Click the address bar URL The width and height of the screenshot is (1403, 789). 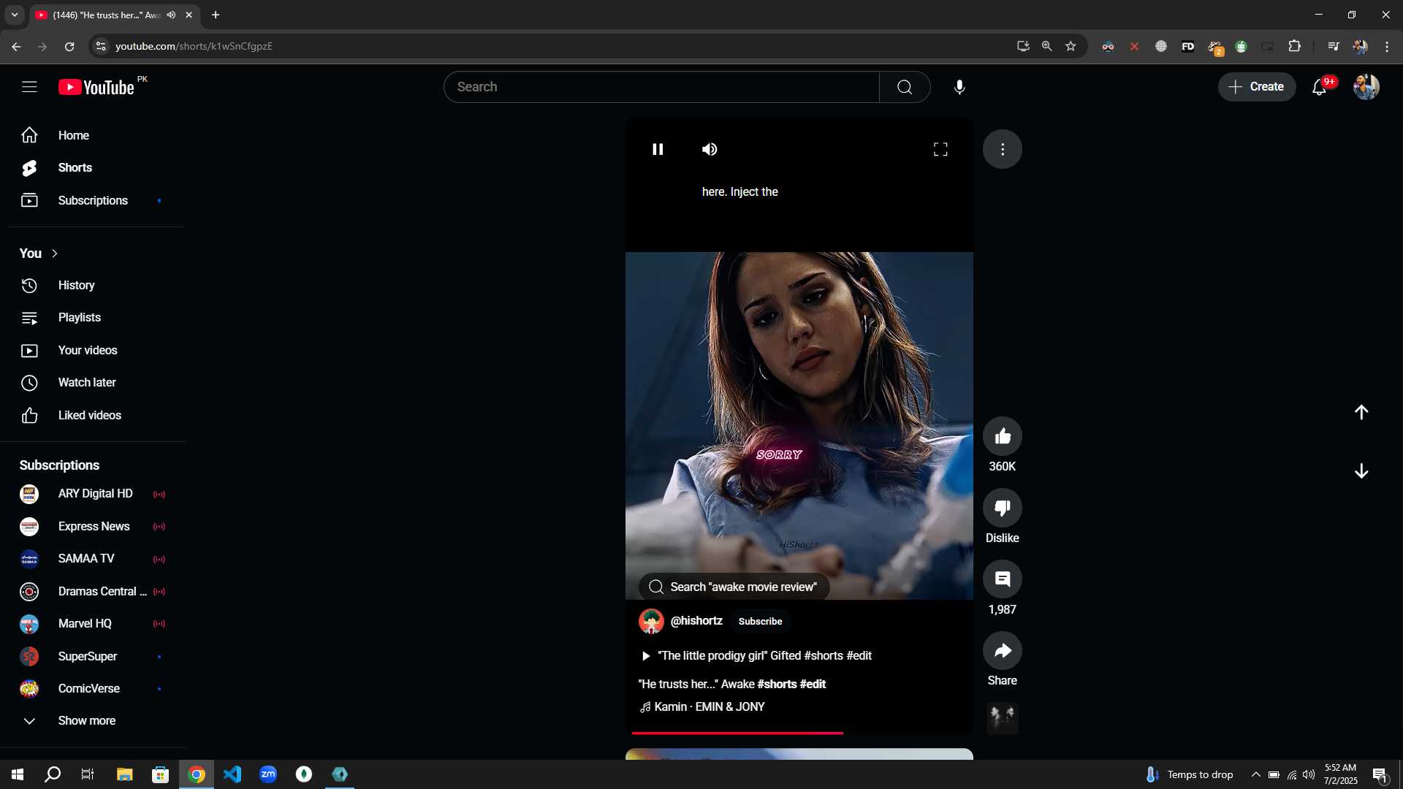click(194, 46)
